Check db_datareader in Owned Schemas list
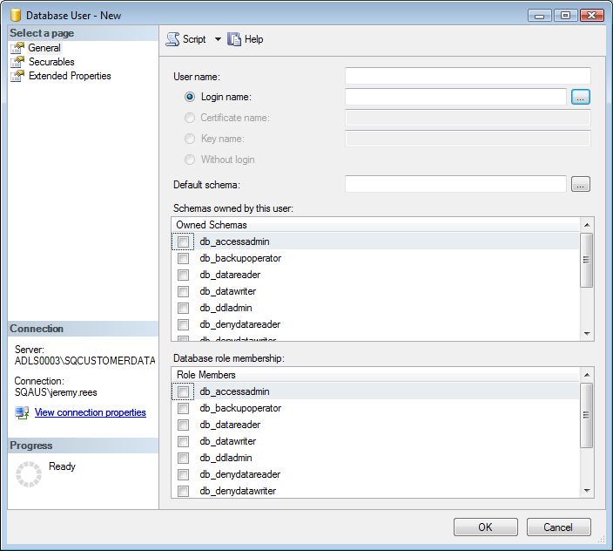The image size is (613, 551). pos(183,275)
